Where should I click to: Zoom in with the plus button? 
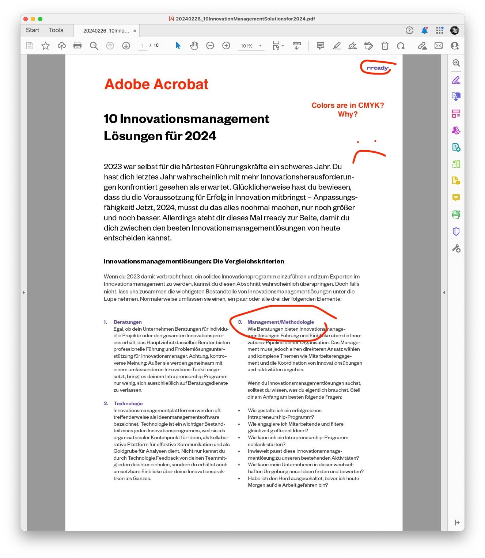click(x=226, y=46)
